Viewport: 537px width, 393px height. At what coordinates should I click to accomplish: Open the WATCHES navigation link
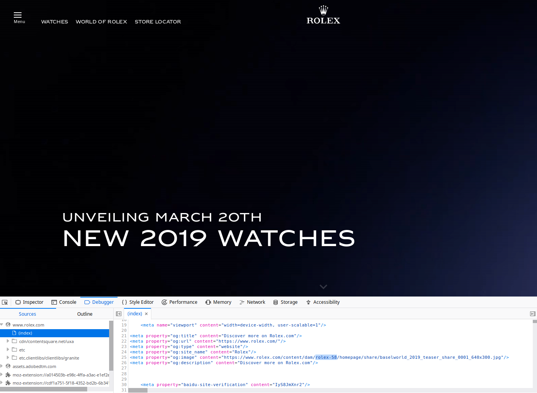55,22
